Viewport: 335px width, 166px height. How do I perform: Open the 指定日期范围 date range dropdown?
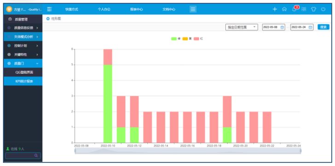pos(242,27)
